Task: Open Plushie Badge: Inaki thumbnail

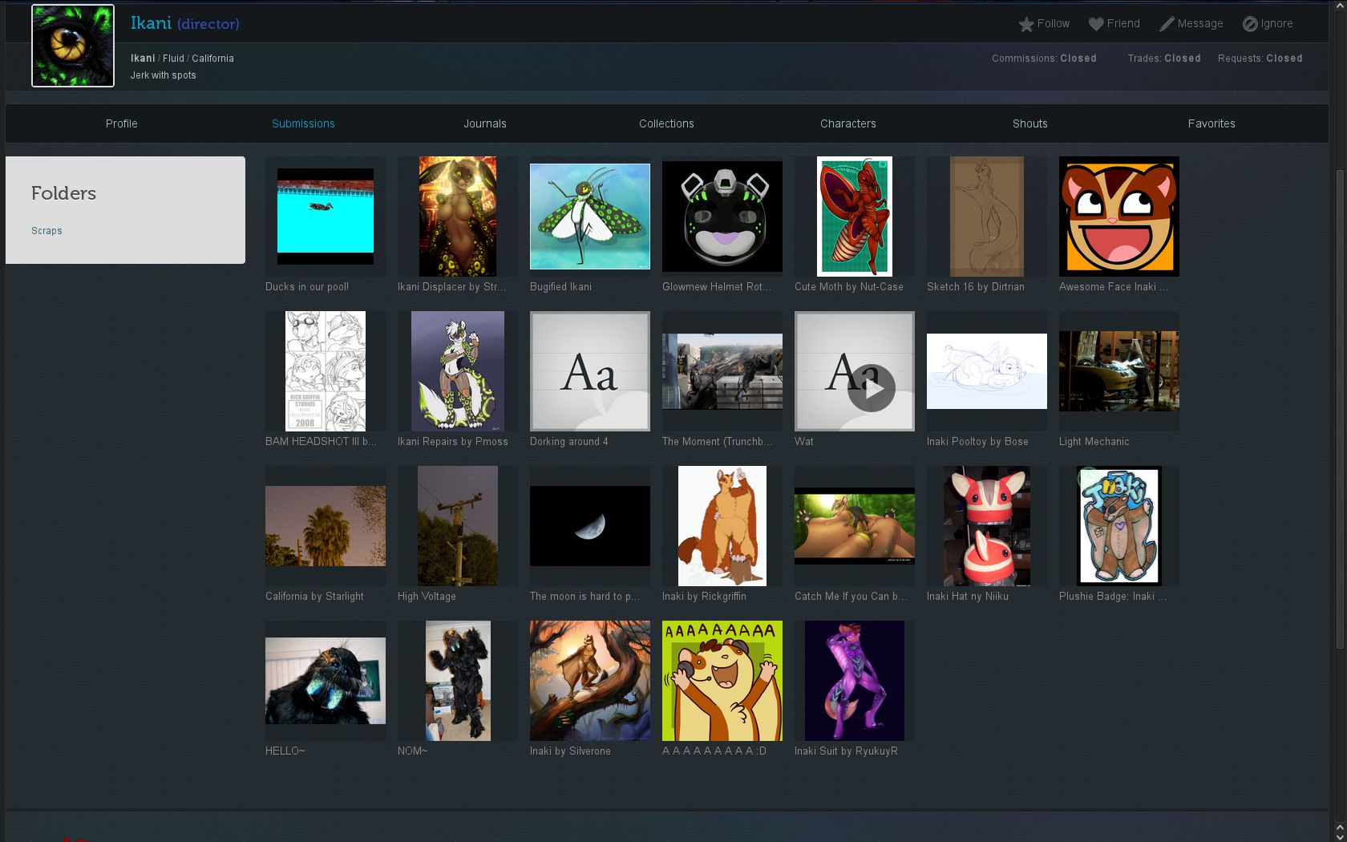Action: click(1119, 526)
